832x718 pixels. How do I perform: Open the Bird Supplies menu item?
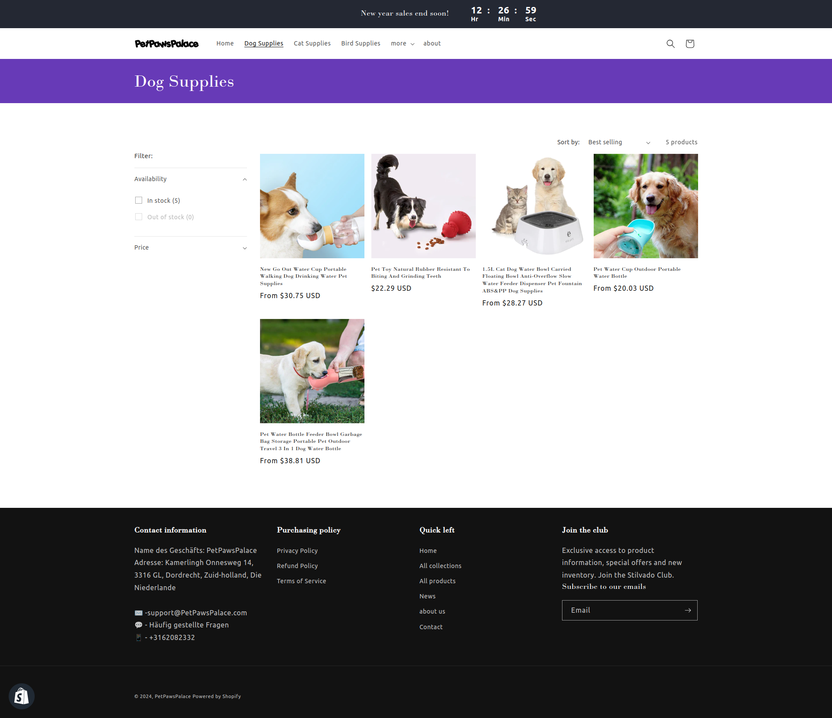pyautogui.click(x=361, y=43)
